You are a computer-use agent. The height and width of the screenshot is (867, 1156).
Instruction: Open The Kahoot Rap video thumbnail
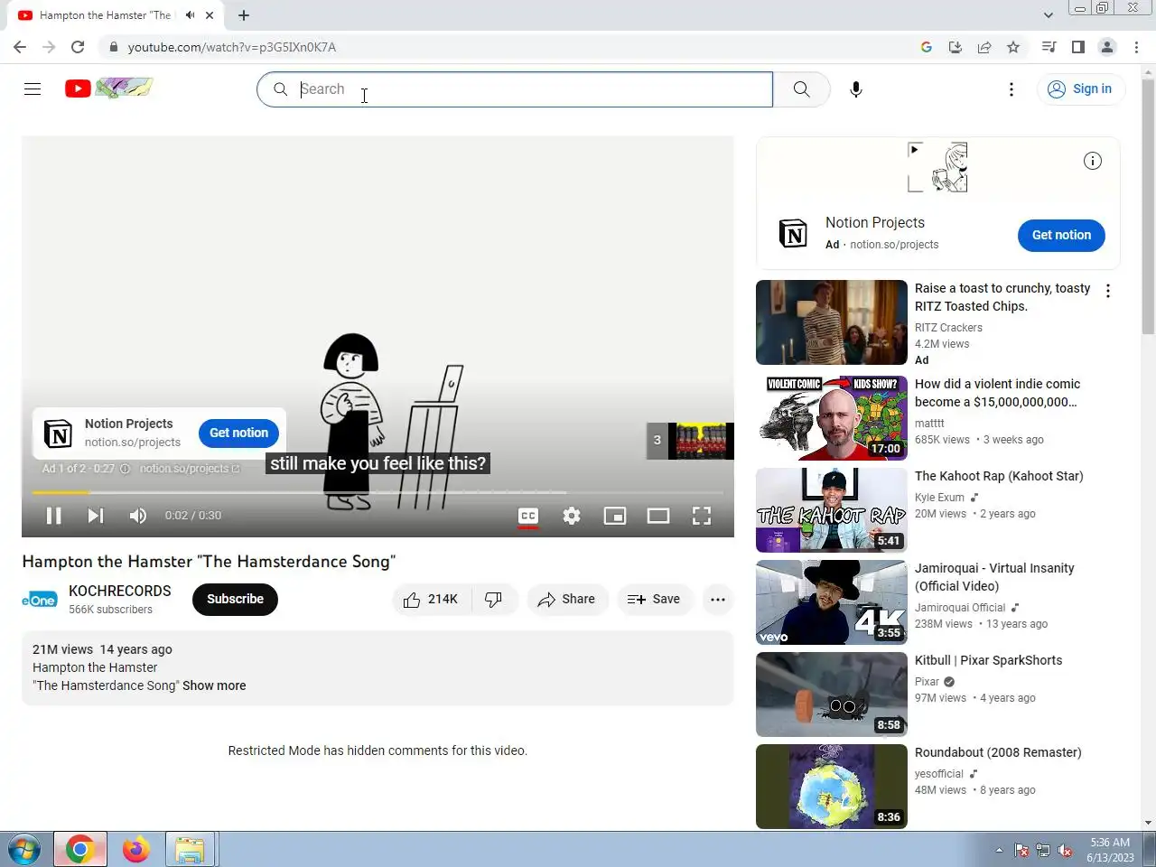click(832, 510)
